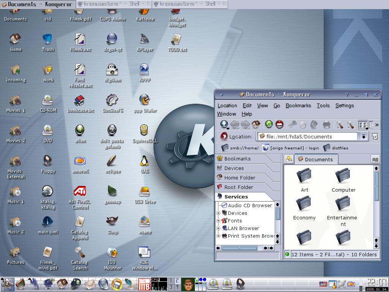Expand the Devices tree node
Image resolution: width=389 pixels, height=292 pixels.
pos(218,213)
